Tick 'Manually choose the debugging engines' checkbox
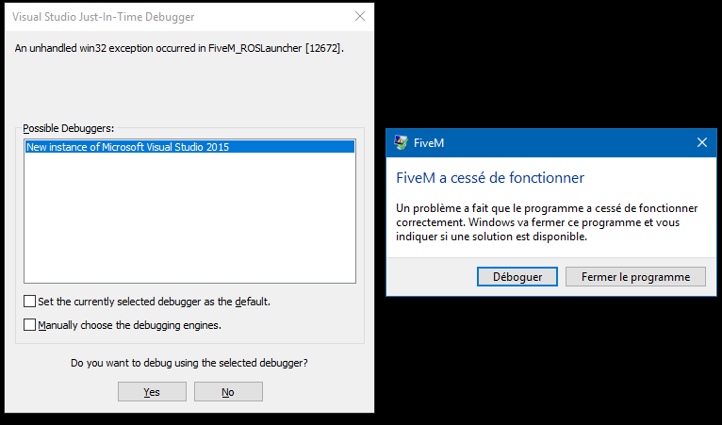 tap(29, 325)
